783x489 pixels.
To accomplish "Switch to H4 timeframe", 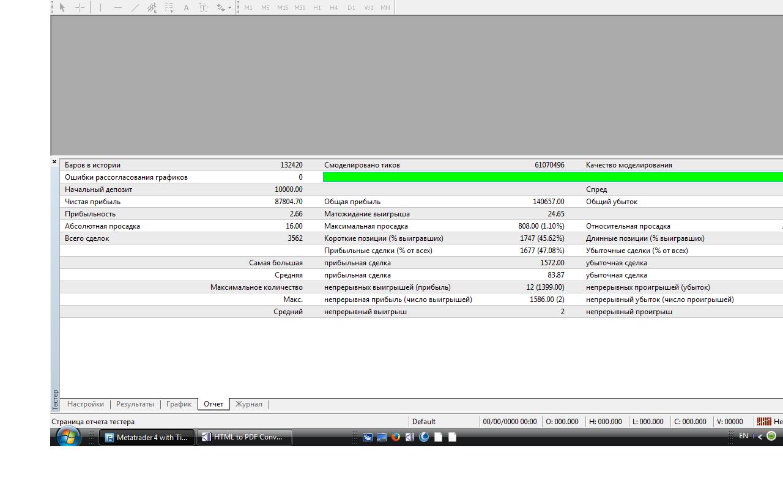I will (x=333, y=7).
